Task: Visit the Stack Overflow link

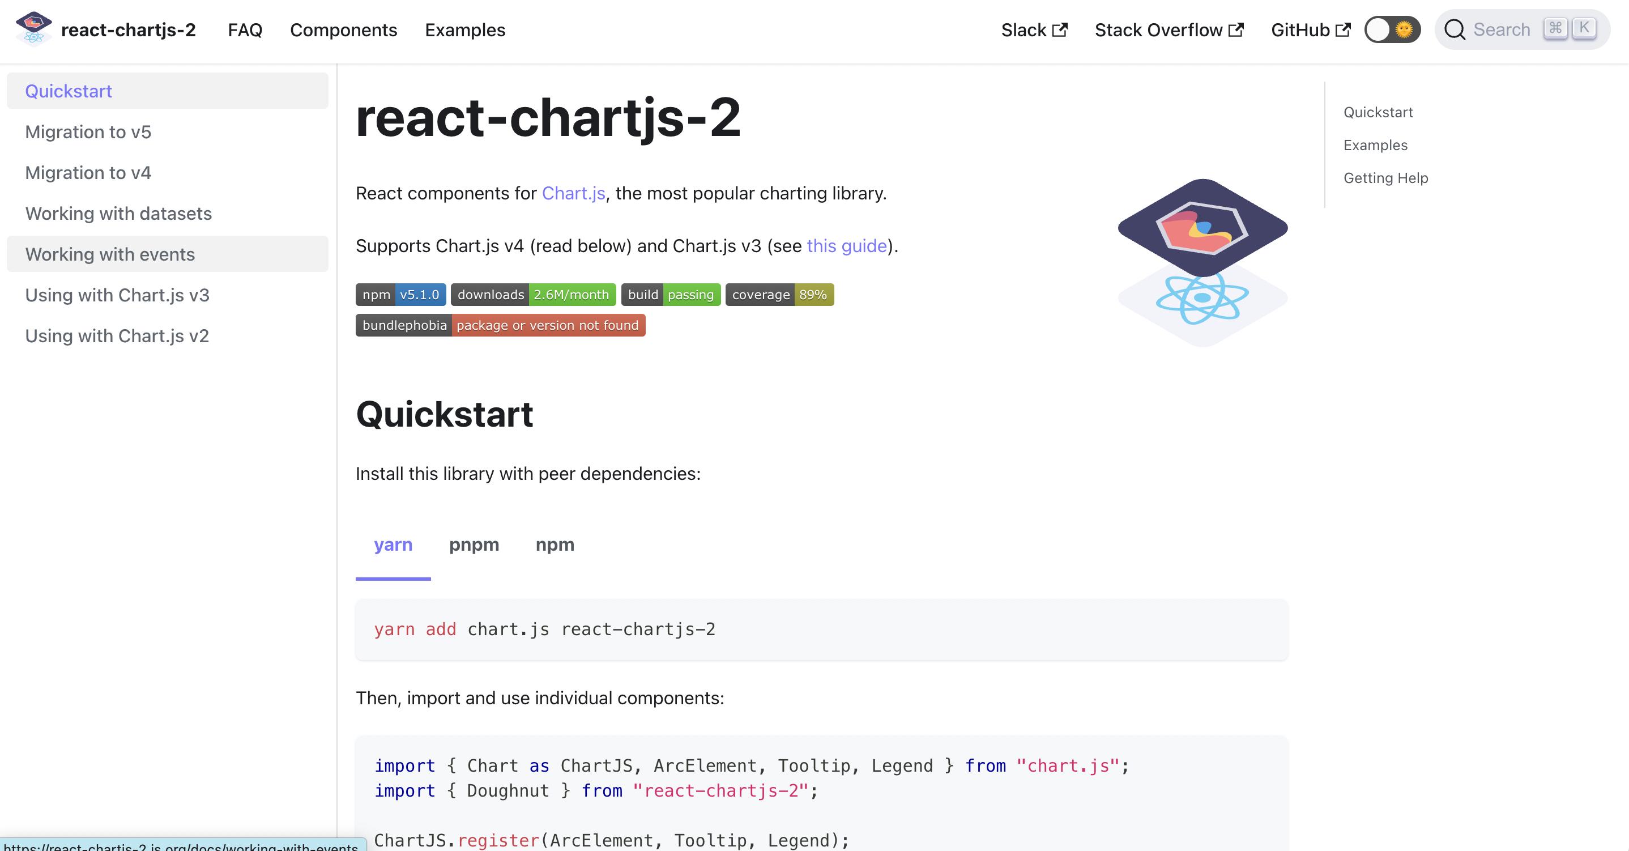Action: tap(1169, 29)
